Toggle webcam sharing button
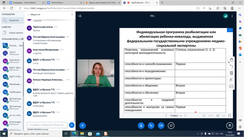Screen dimensions: 244x137 pyautogui.click(x=161, y=126)
